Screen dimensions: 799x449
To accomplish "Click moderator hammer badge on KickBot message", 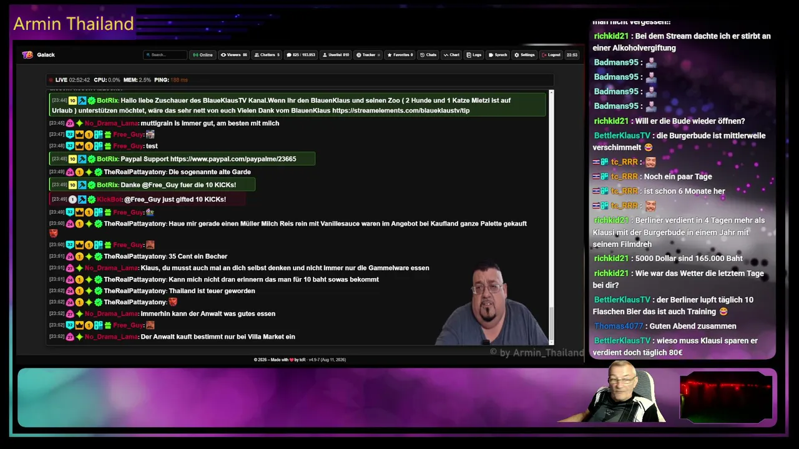I will coord(82,200).
